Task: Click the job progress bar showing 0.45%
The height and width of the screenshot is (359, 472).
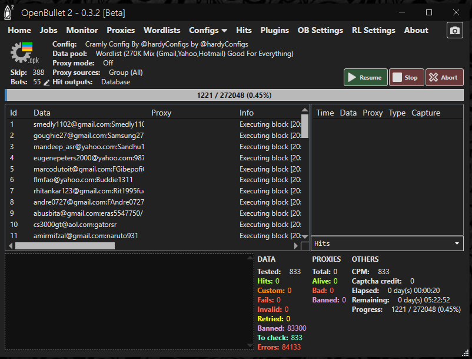Action: pos(234,95)
